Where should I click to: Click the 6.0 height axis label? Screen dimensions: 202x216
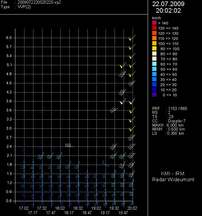point(9,38)
